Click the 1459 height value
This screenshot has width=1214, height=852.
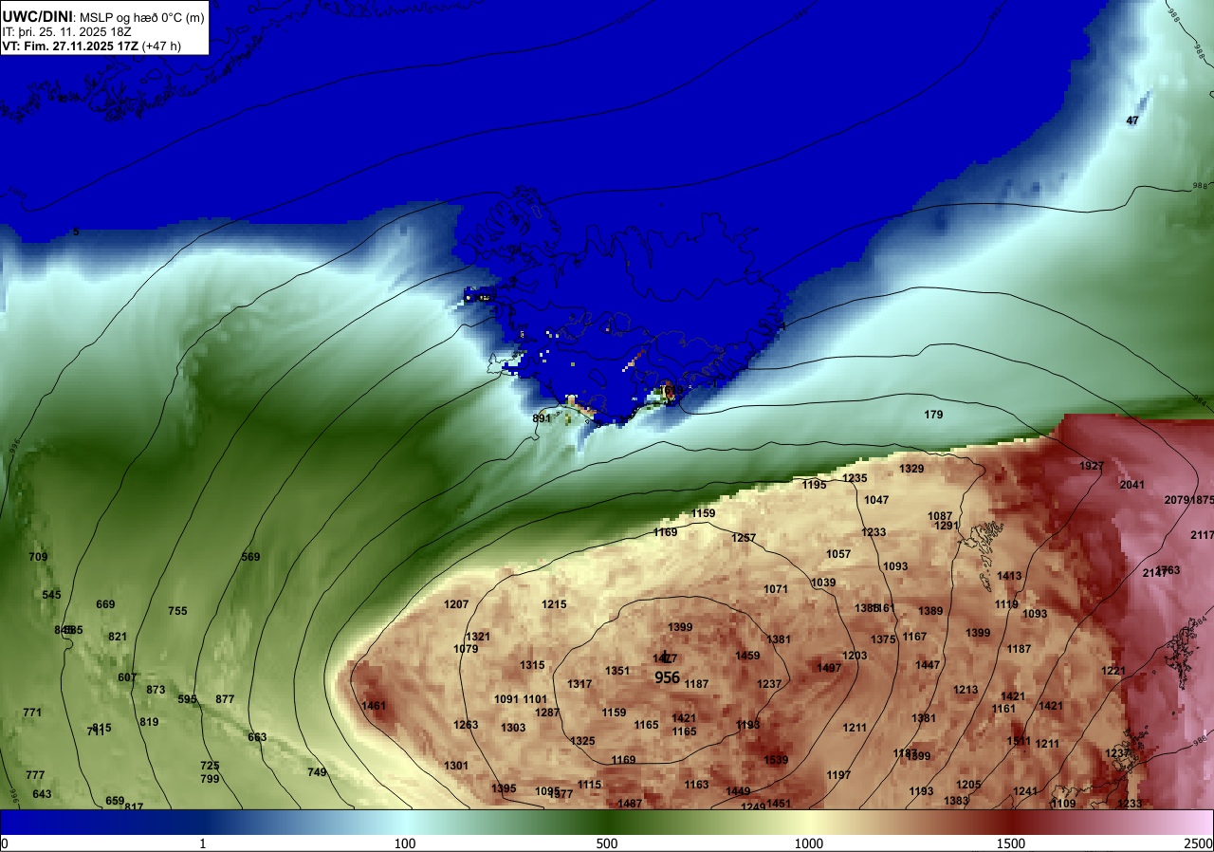coord(747,656)
